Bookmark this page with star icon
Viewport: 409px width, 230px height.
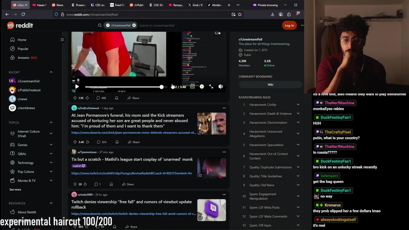[240, 14]
